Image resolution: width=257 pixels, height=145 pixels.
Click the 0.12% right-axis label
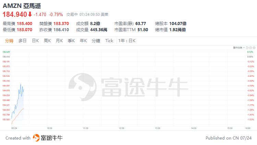[x=250, y=52]
